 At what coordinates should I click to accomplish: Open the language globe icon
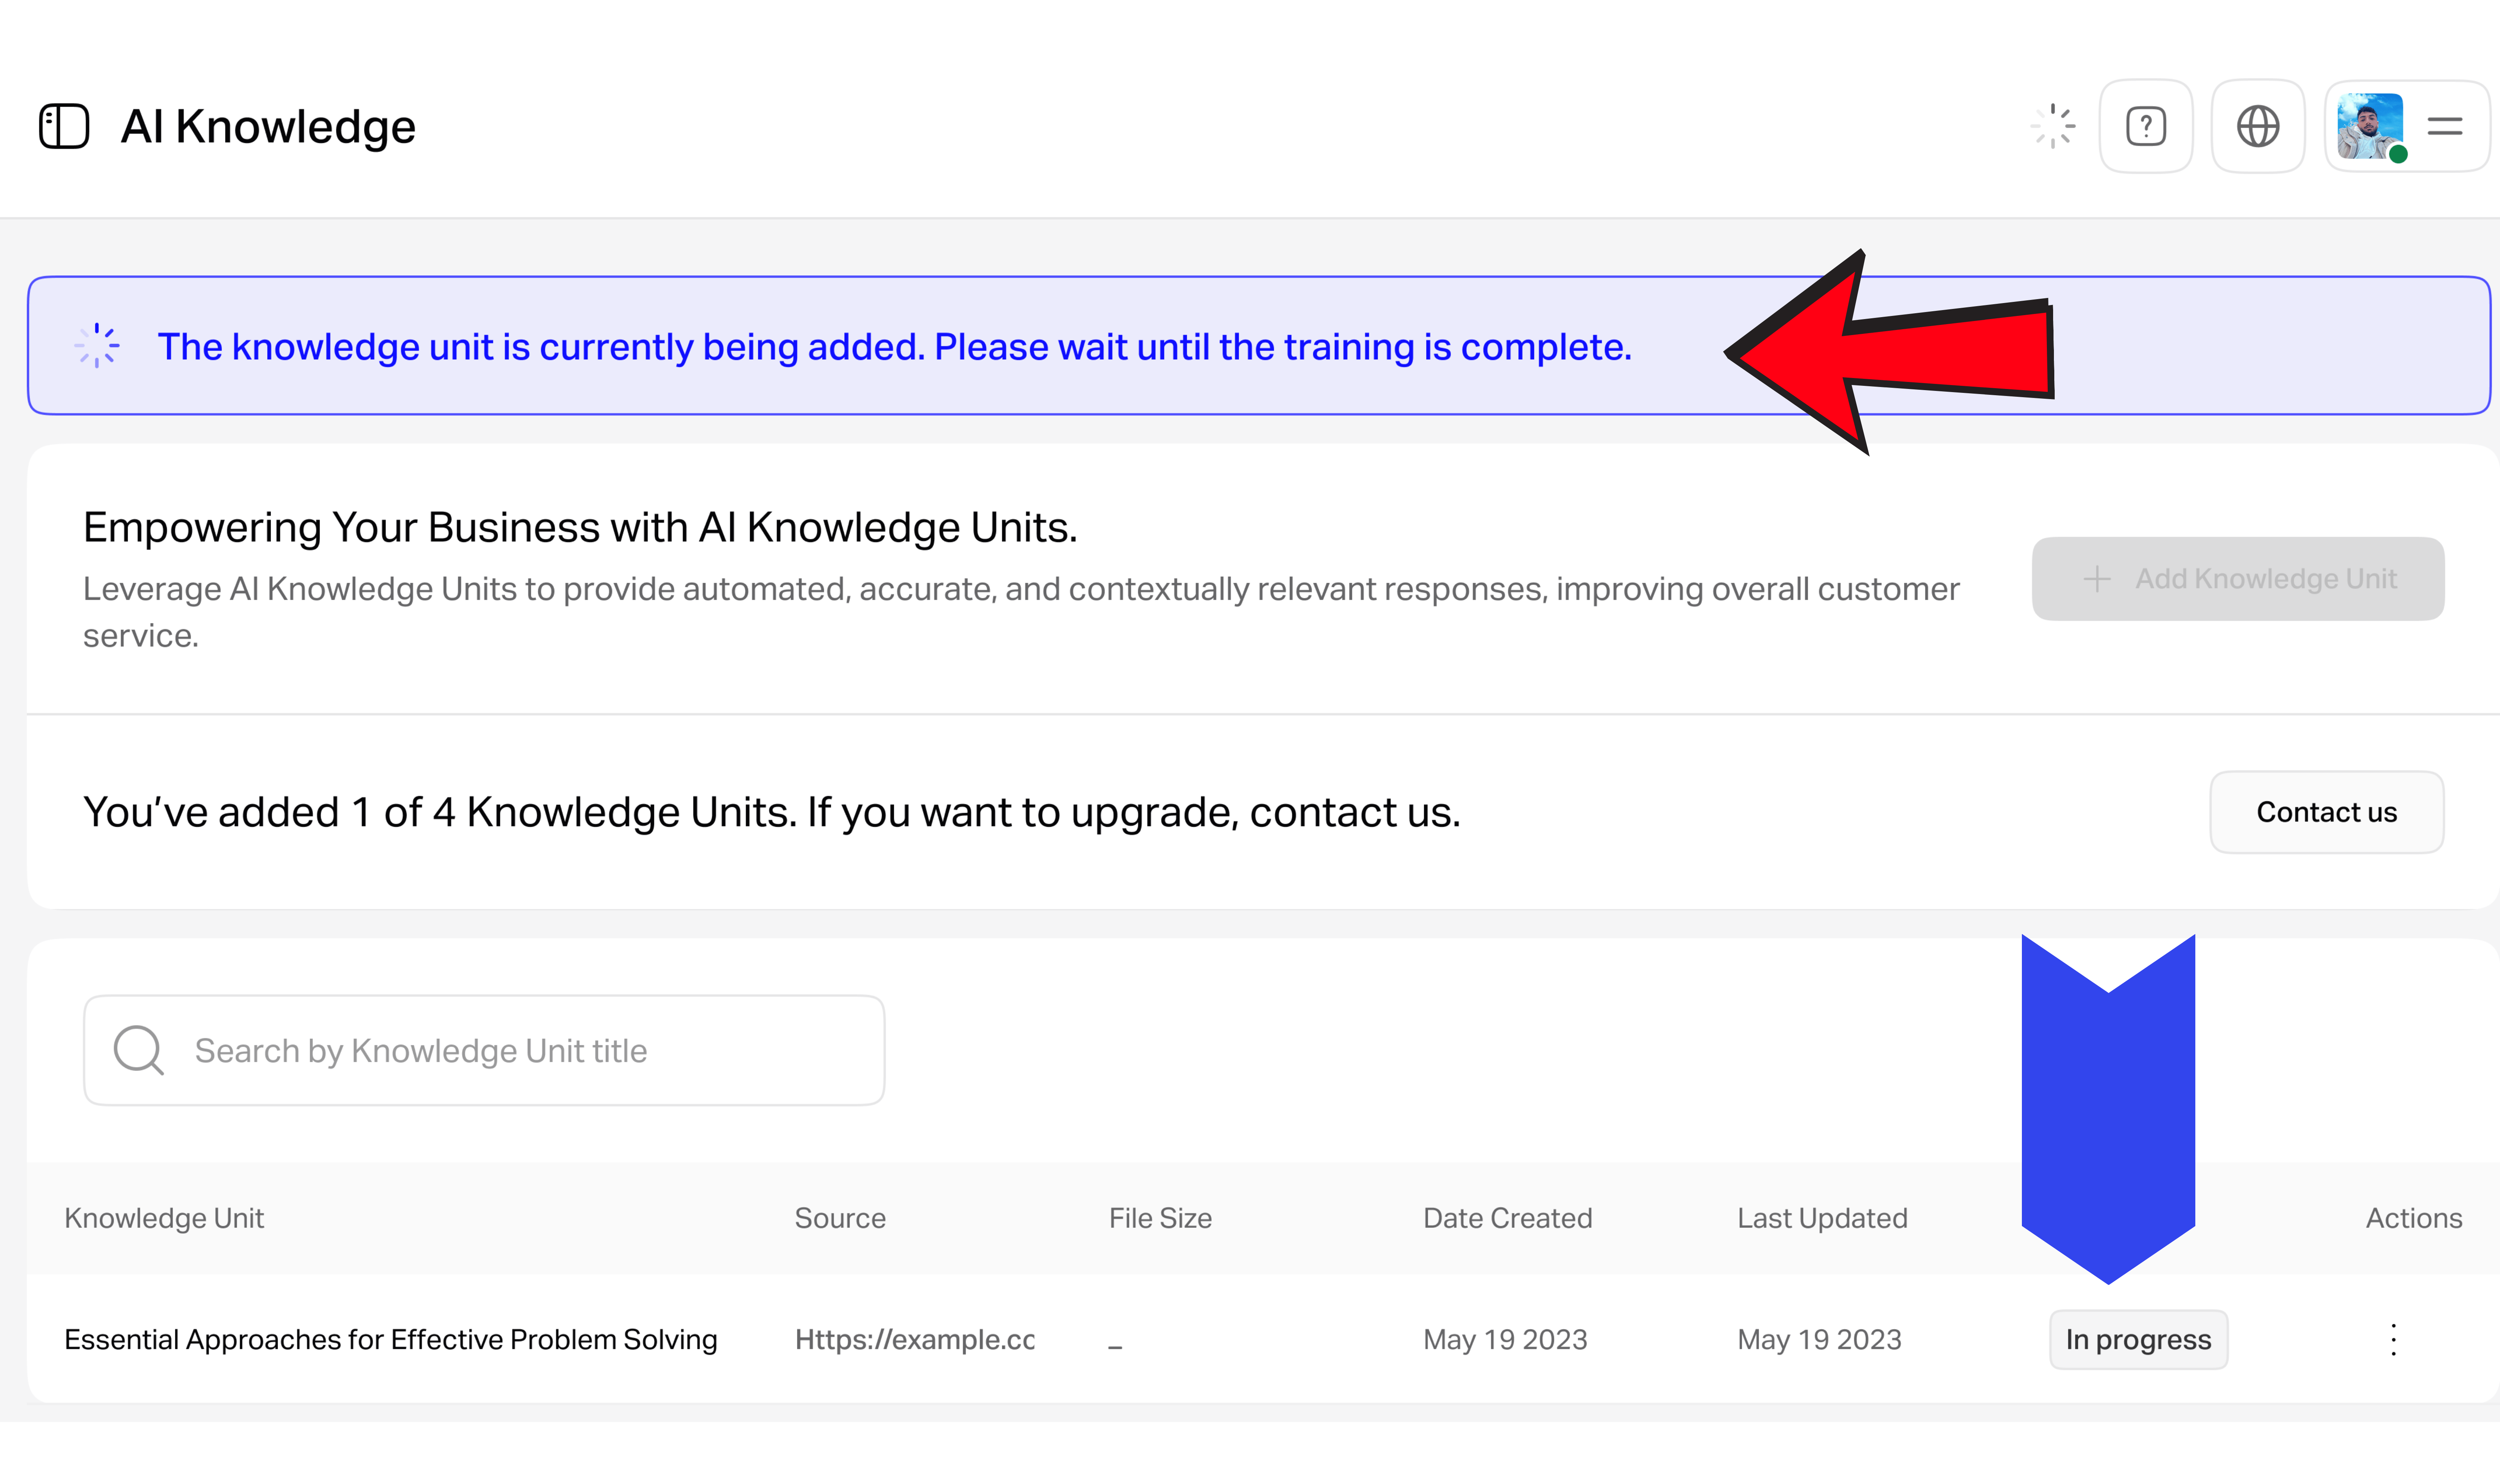click(2258, 127)
